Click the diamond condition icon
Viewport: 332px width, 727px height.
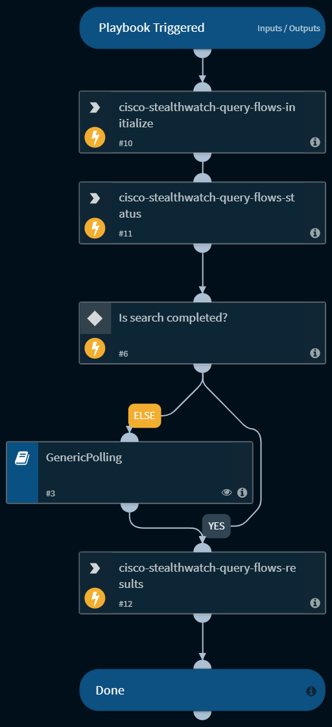(x=95, y=318)
